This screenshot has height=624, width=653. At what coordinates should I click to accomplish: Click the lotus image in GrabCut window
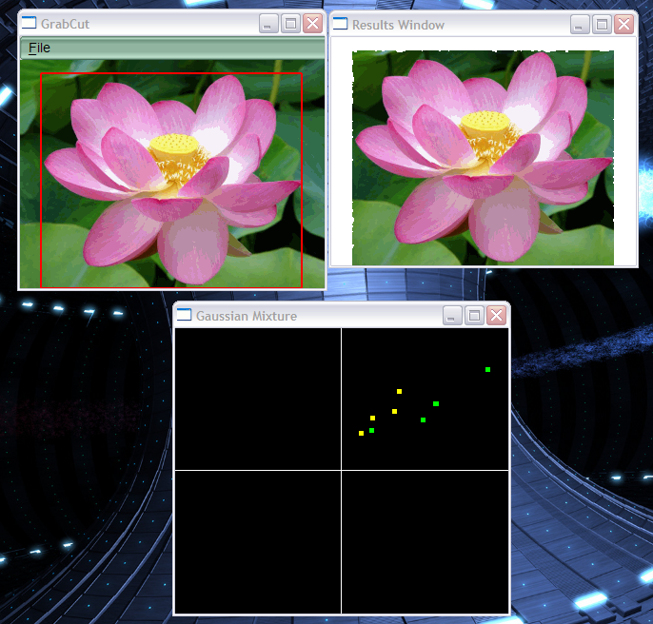(172, 174)
